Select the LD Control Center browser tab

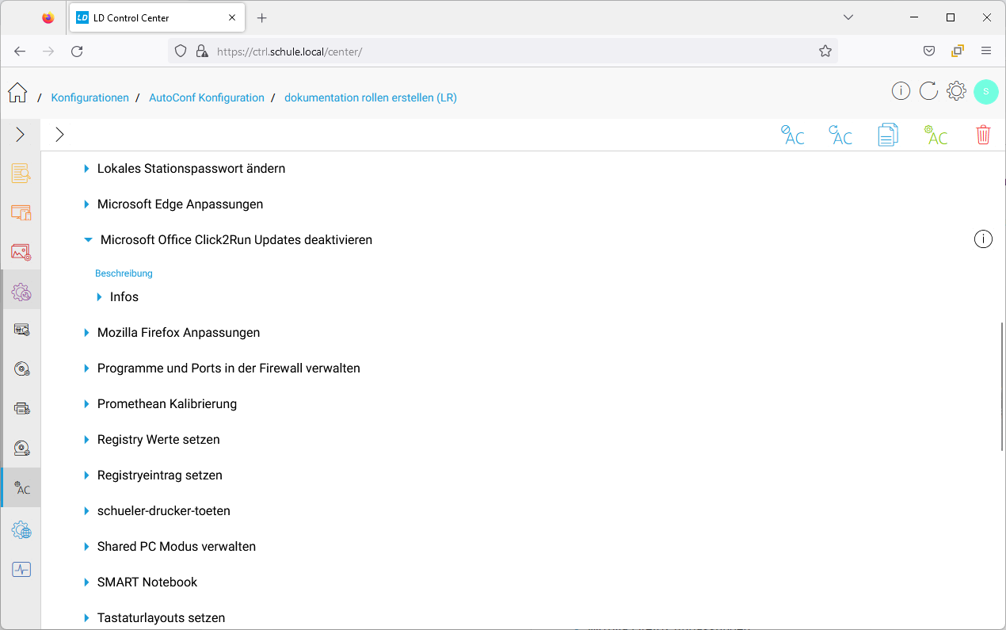[x=158, y=17]
